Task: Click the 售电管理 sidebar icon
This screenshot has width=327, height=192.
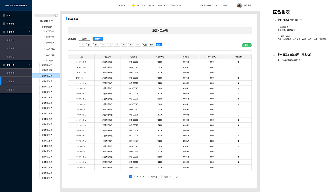Action: (4, 32)
